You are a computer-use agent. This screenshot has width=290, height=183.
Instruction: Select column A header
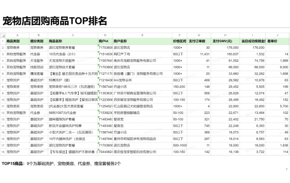coord(17,35)
